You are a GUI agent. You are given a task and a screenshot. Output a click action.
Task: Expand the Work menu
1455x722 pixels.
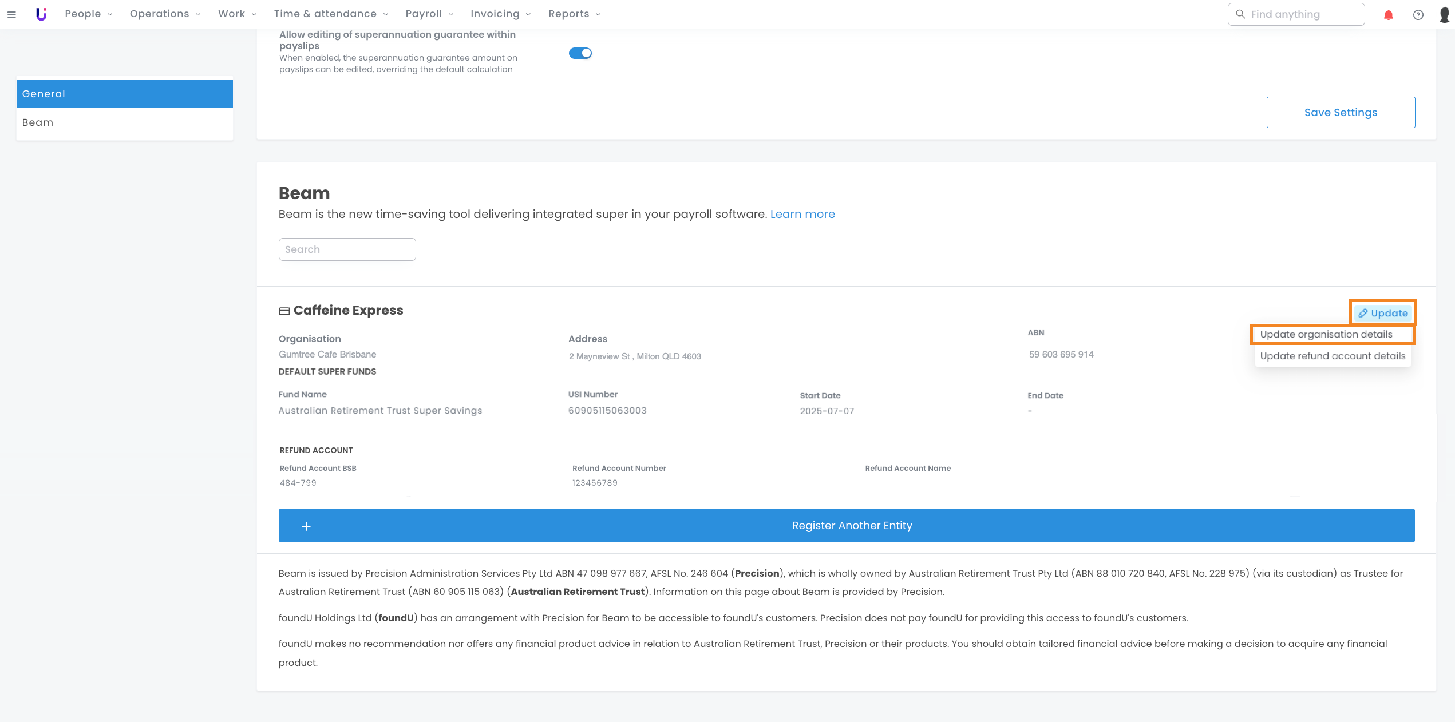pyautogui.click(x=237, y=14)
